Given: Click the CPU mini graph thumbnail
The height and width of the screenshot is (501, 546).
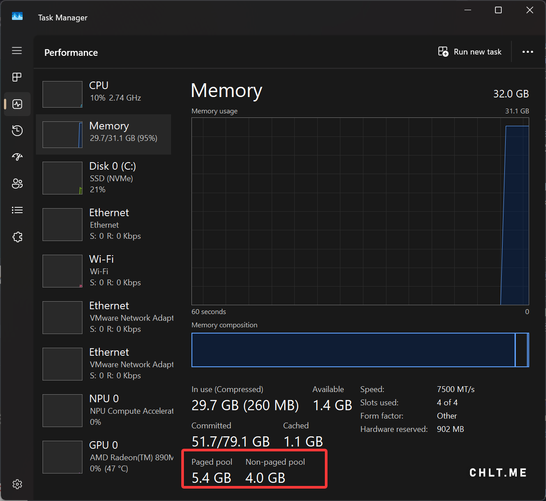Looking at the screenshot, I should coord(62,94).
